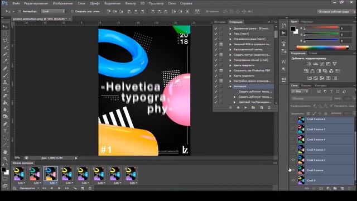Switch to the Стили tab
The width and height of the screenshot is (357, 201).
point(313,53)
